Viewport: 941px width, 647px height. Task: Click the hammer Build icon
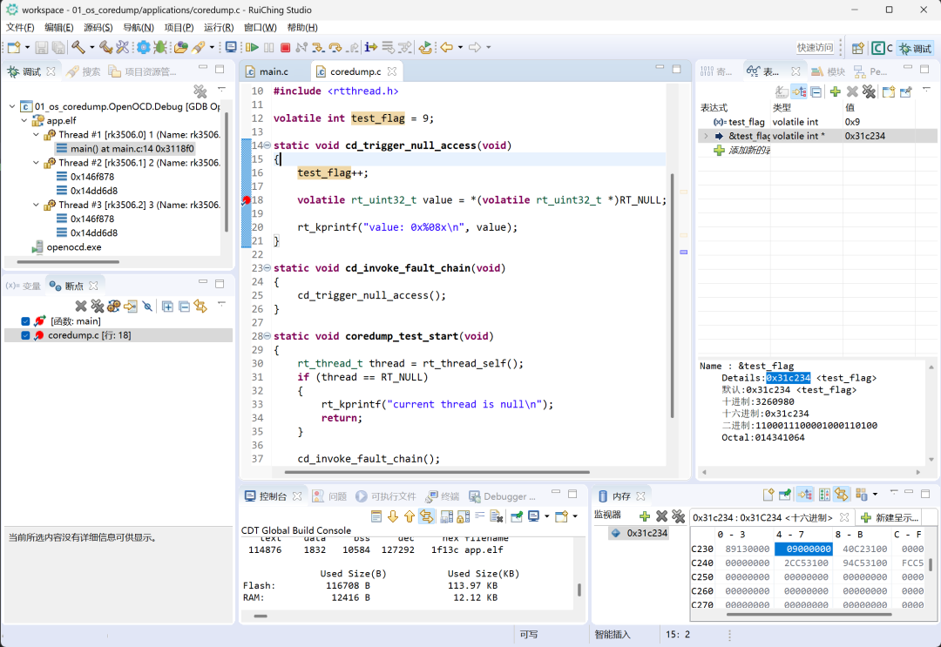(78, 48)
